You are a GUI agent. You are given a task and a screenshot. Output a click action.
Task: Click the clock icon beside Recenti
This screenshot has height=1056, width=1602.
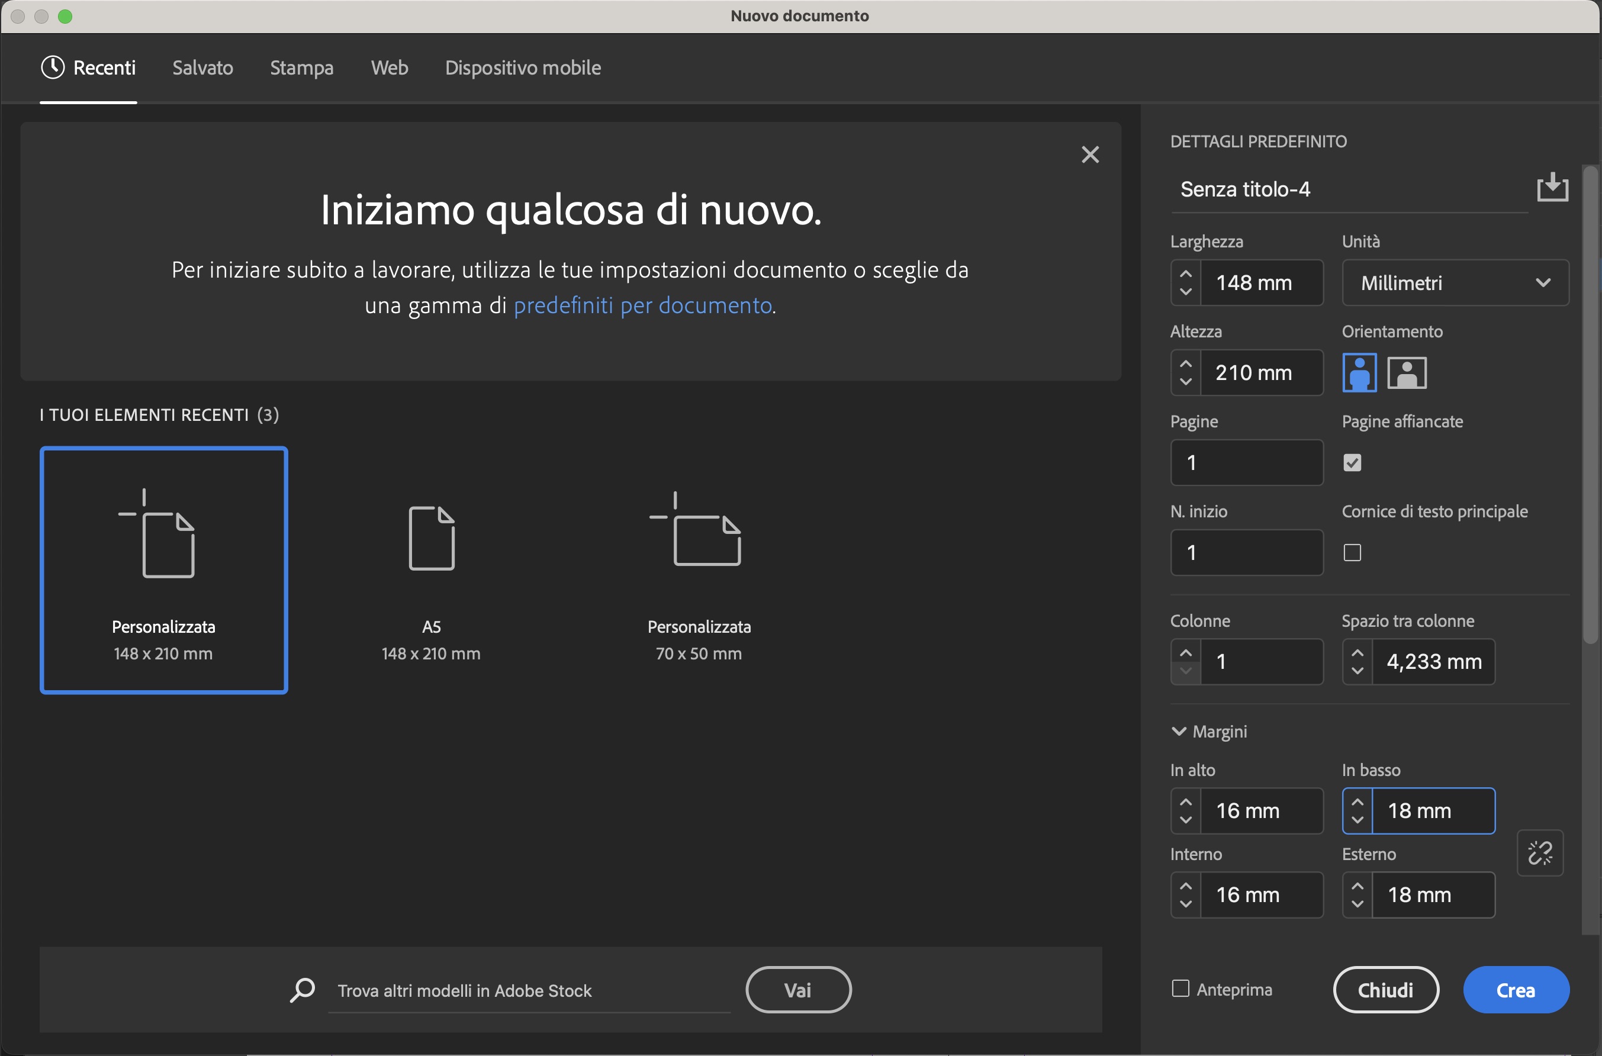53,67
